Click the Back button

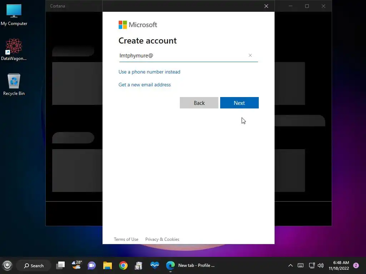199,103
